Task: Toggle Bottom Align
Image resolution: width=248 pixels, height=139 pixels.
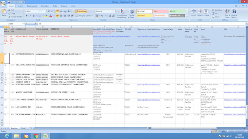Action: 65,11
